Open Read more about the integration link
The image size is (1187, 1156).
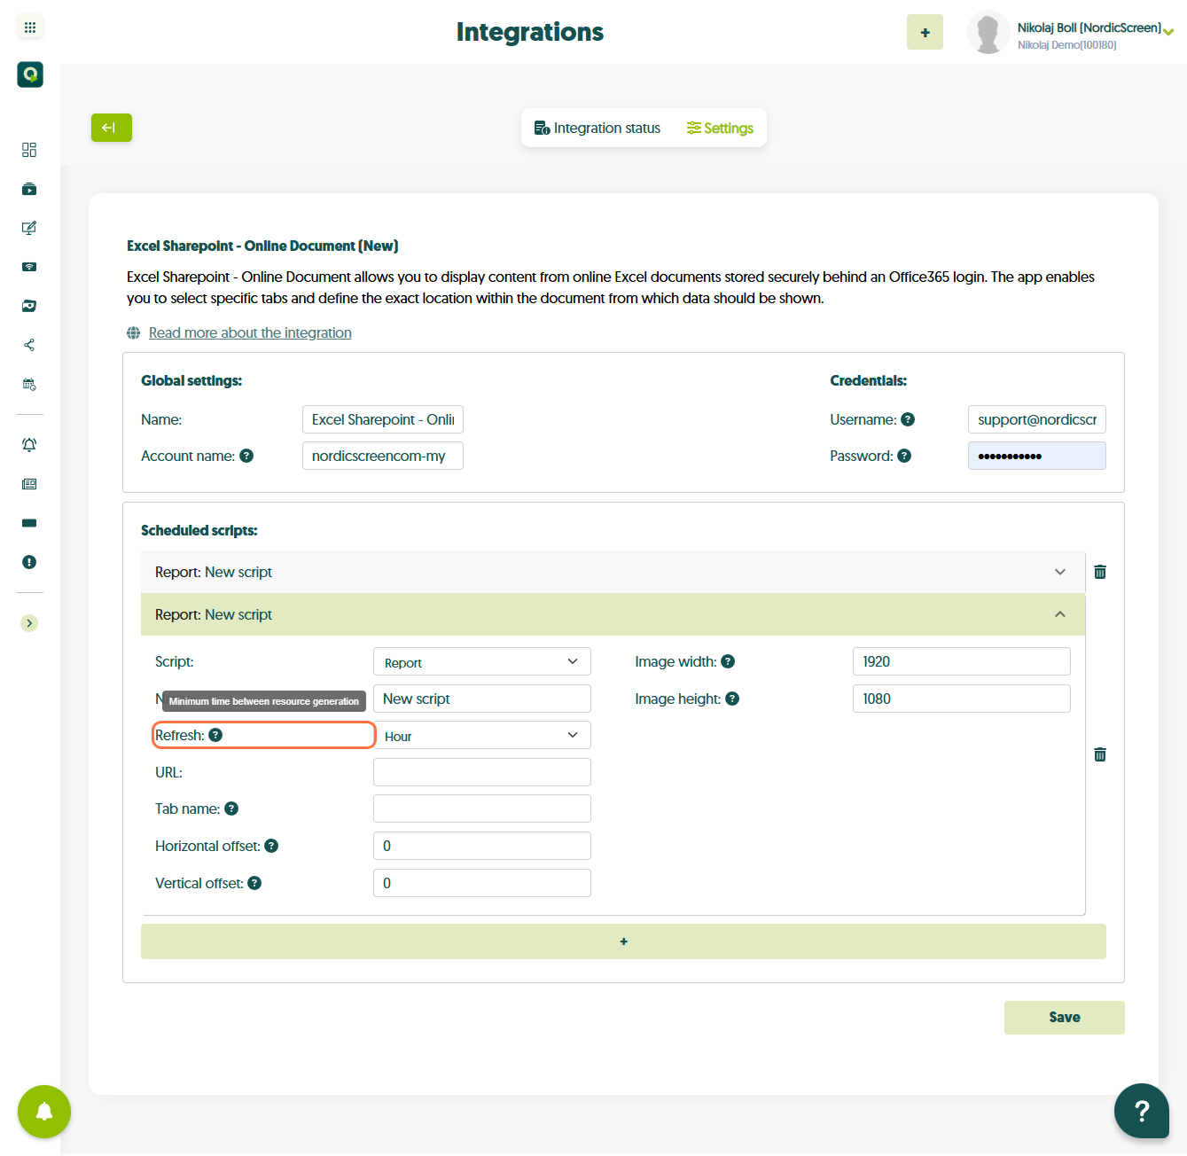(250, 332)
